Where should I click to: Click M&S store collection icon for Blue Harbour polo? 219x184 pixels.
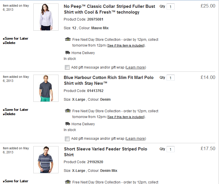coord(67,111)
